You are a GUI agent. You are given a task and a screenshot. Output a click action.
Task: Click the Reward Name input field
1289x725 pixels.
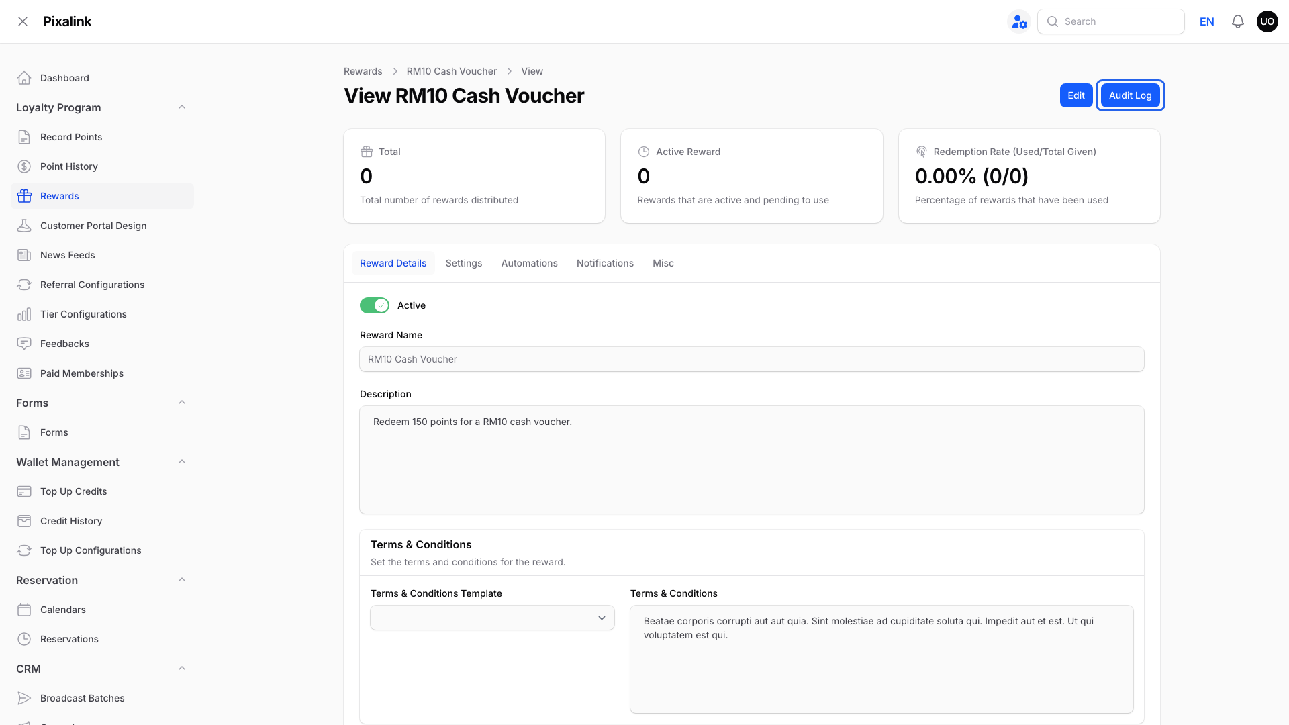[752, 359]
